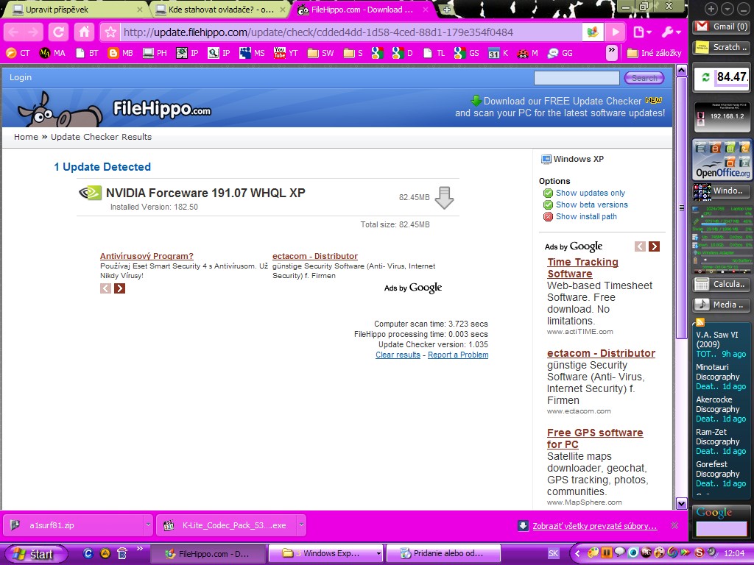Go to home page via house icon
Image resolution: width=754 pixels, height=565 pixels.
[84, 32]
